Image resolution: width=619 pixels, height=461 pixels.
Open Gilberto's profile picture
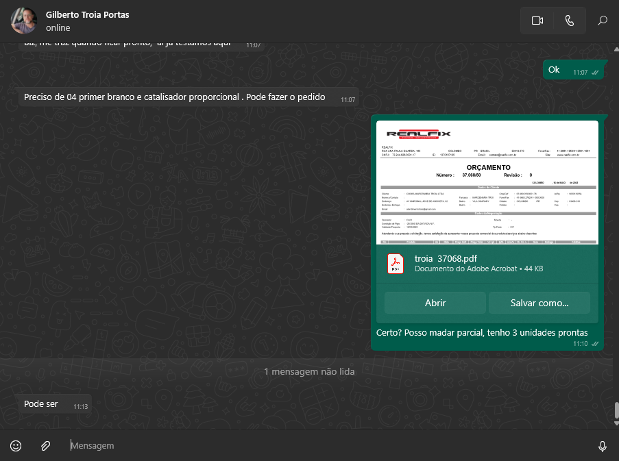pos(24,21)
